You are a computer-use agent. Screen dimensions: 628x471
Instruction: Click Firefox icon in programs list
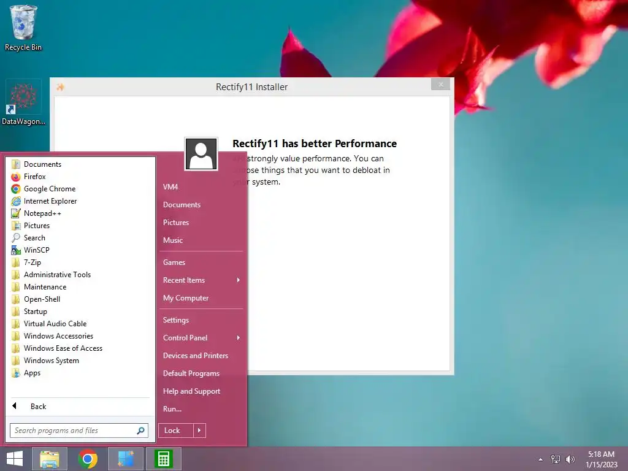(16, 177)
